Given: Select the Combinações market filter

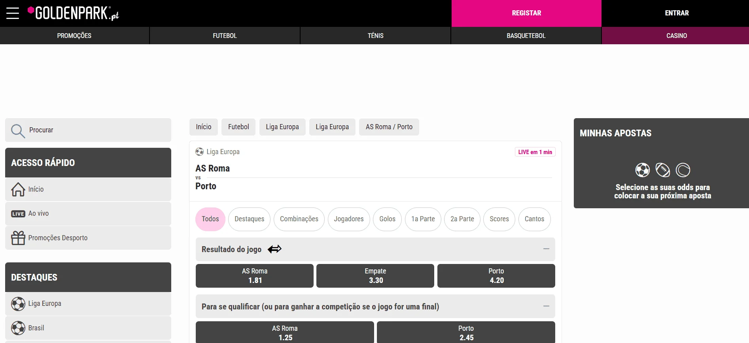Looking at the screenshot, I should 299,219.
